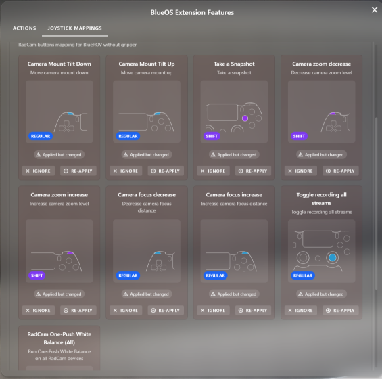Image resolution: width=382 pixels, height=379 pixels.
Task: Click the REGULAR badge on Toggle recording all streams
Action: coord(303,275)
